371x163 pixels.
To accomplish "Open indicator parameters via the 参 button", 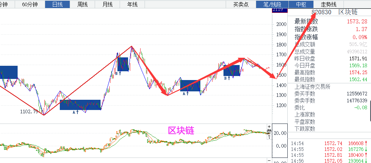I will pos(269,132).
